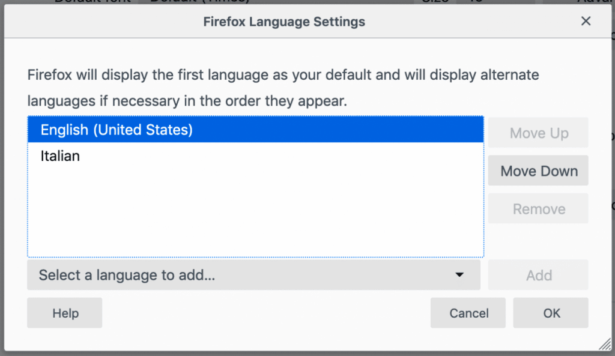615x356 pixels.
Task: Click Move Down to reorder languages
Action: pos(538,170)
